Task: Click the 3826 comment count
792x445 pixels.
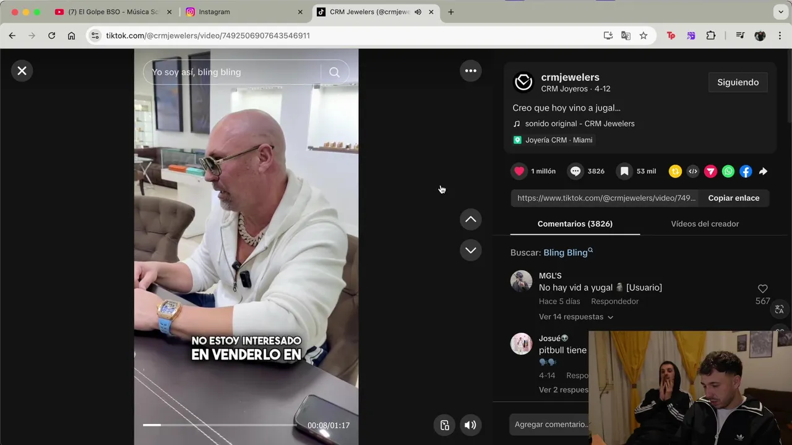Action: coord(596,171)
